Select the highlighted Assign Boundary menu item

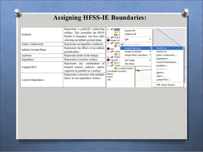[x=136, y=48]
